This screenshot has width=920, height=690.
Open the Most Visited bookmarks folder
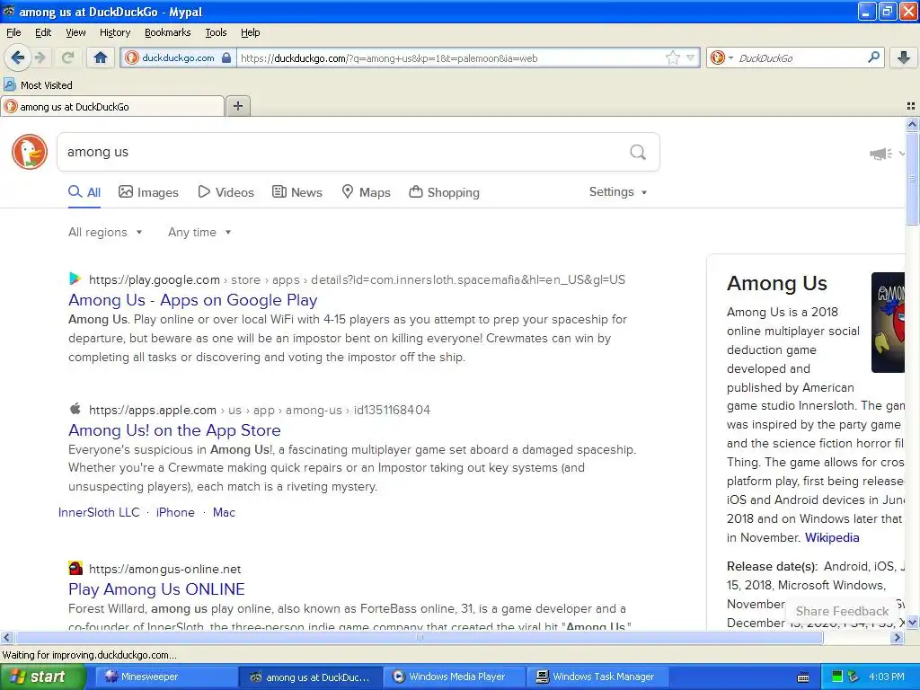click(39, 85)
